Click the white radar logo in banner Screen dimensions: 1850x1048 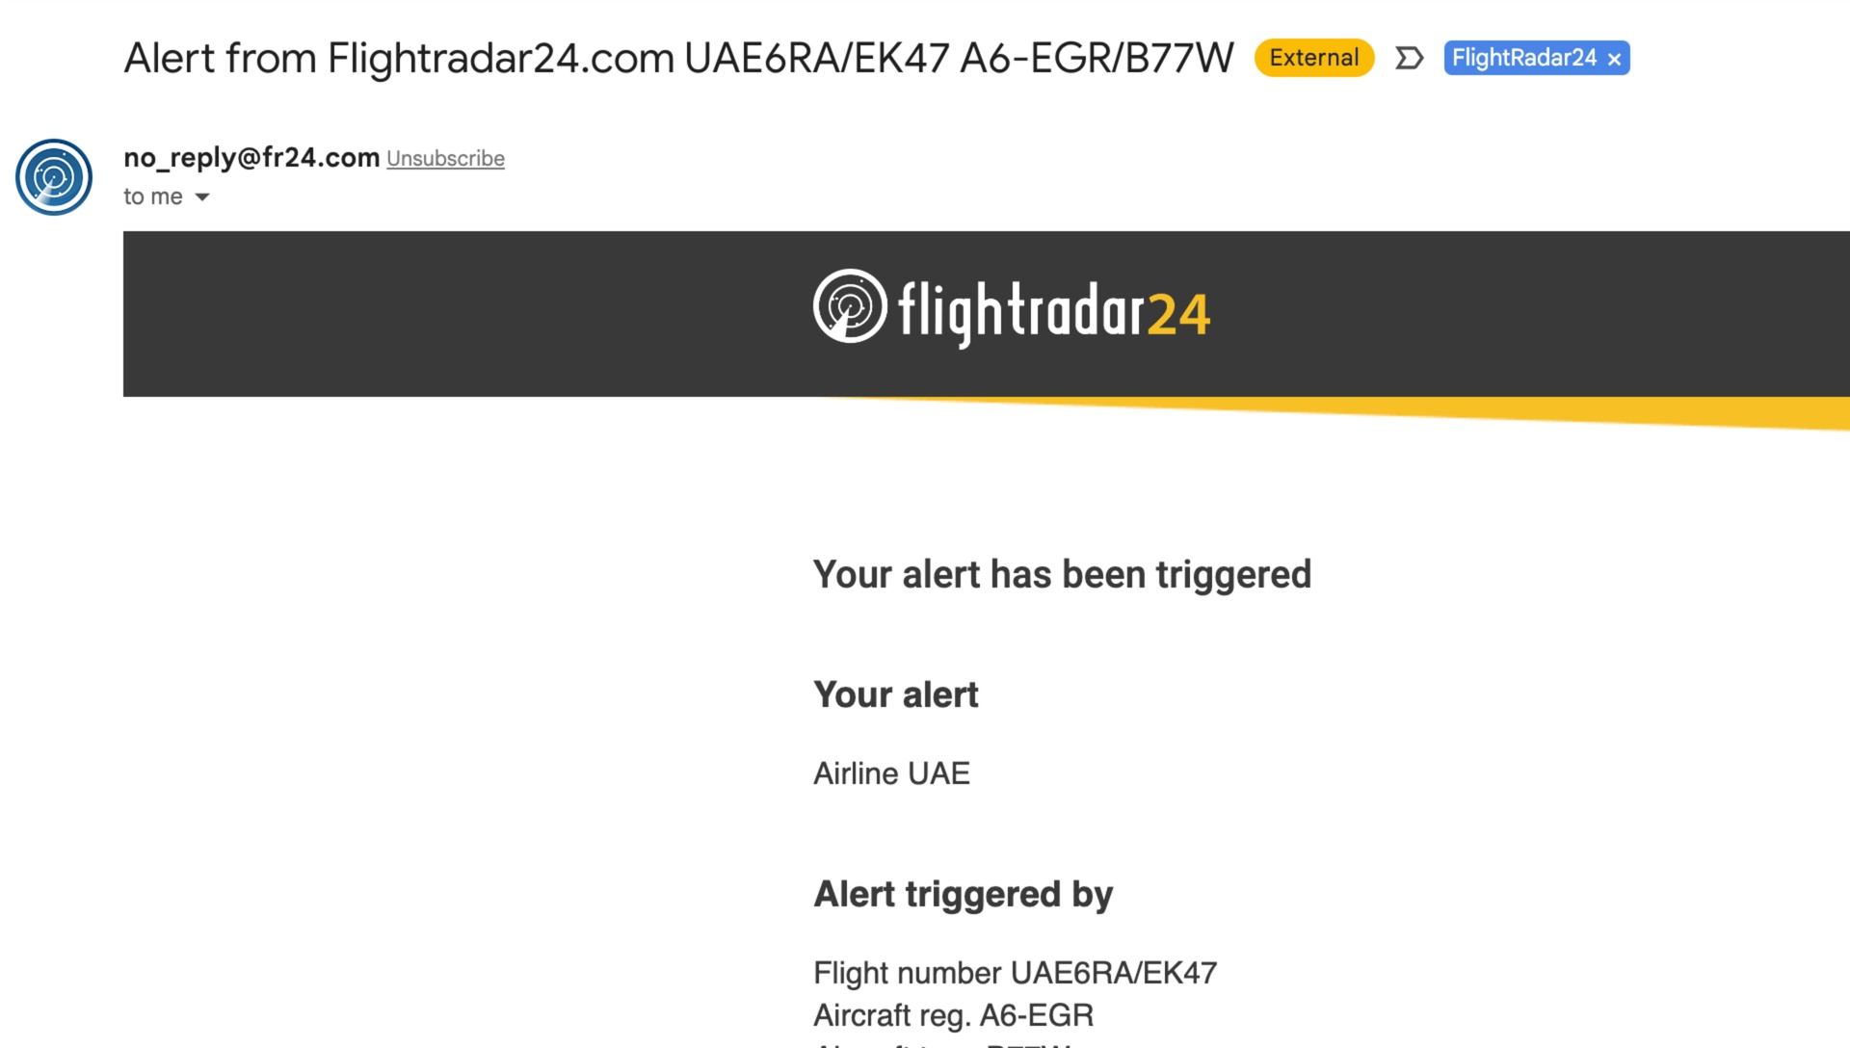point(850,306)
